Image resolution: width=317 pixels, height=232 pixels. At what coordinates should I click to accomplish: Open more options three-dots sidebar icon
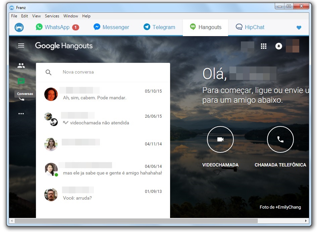(x=21, y=114)
